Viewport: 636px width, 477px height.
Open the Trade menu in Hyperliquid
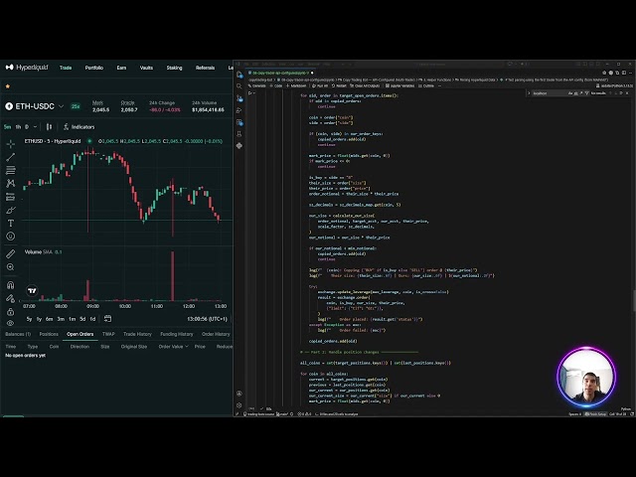click(x=66, y=68)
